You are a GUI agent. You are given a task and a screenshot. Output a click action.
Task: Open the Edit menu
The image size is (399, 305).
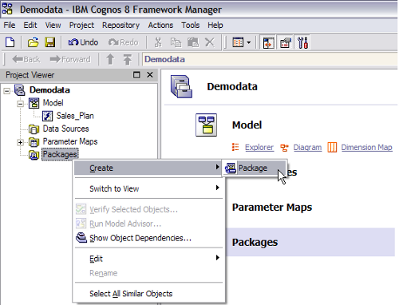[30, 26]
